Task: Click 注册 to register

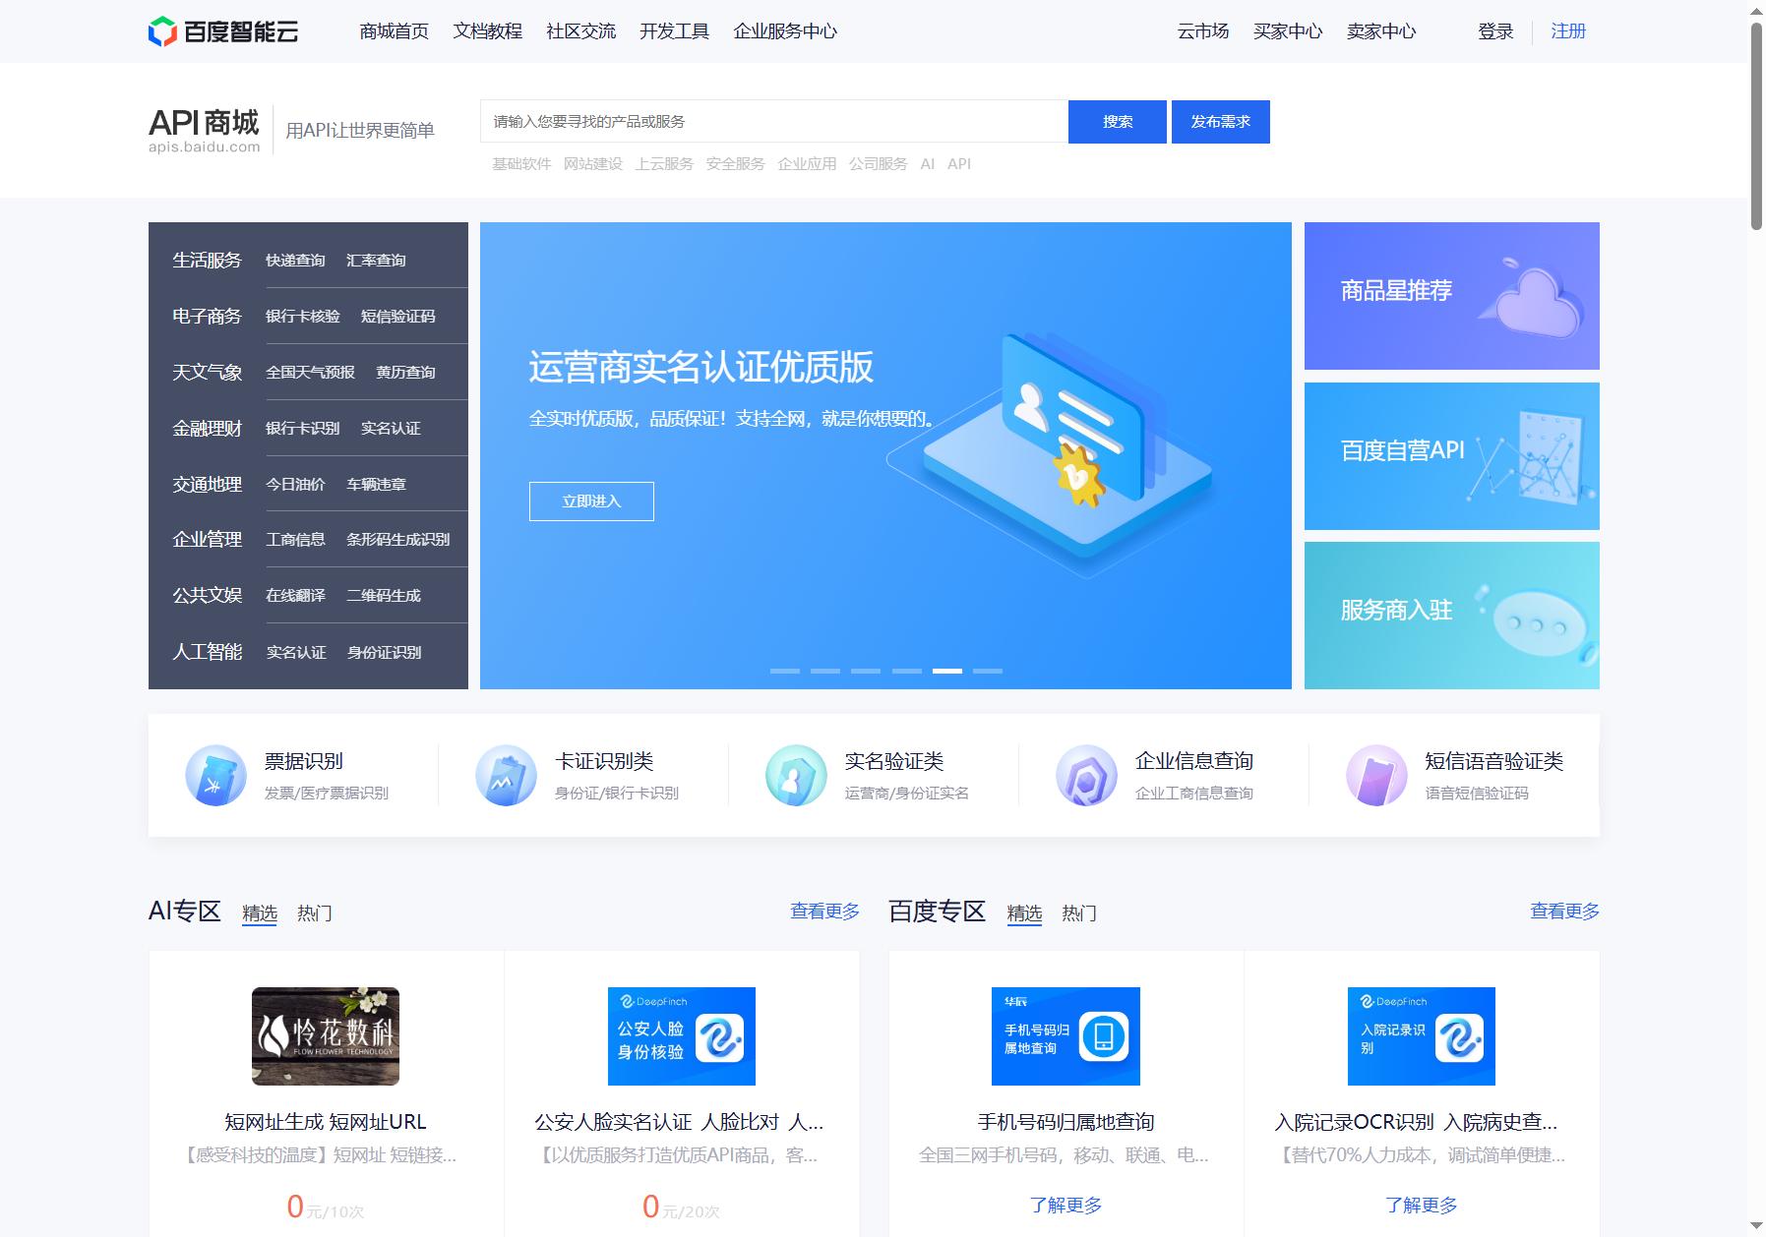Action: [x=1568, y=31]
